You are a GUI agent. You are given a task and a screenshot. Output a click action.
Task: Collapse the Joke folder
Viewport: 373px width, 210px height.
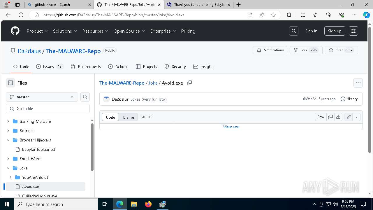tap(8, 168)
